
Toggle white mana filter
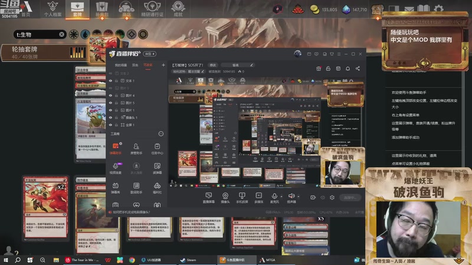pyautogui.click(x=73, y=34)
